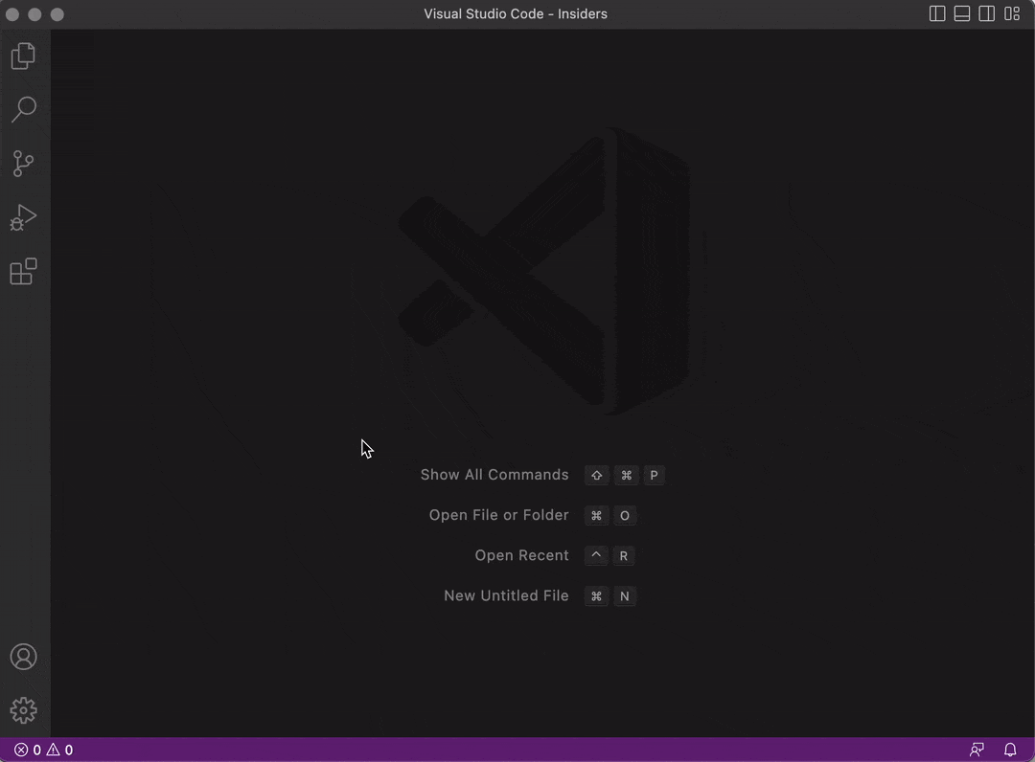Open the Accounts menu in the activity bar
1035x762 pixels.
coord(23,657)
